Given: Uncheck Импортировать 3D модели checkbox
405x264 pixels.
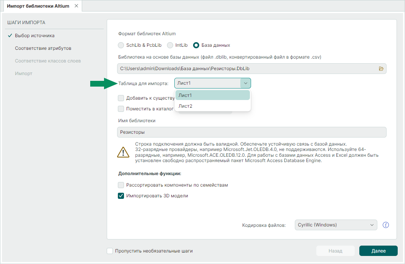Looking at the screenshot, I should tap(121, 196).
